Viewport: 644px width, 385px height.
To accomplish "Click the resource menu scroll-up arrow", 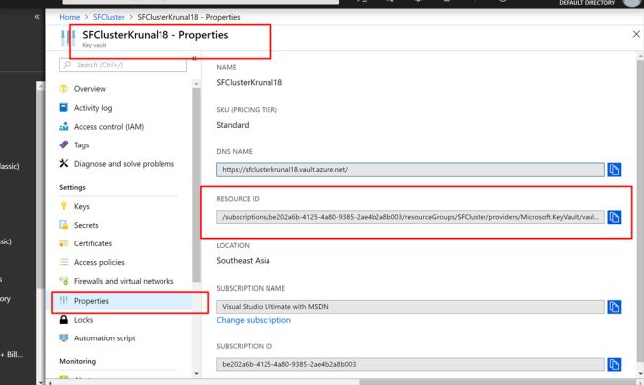I will click(196, 84).
